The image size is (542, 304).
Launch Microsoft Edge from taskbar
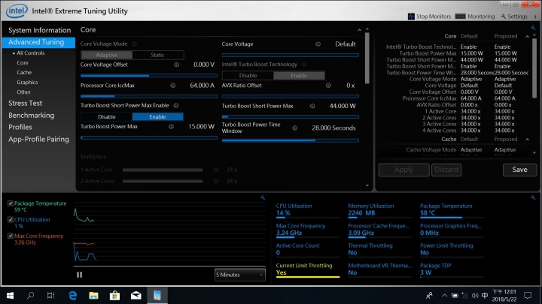72,296
